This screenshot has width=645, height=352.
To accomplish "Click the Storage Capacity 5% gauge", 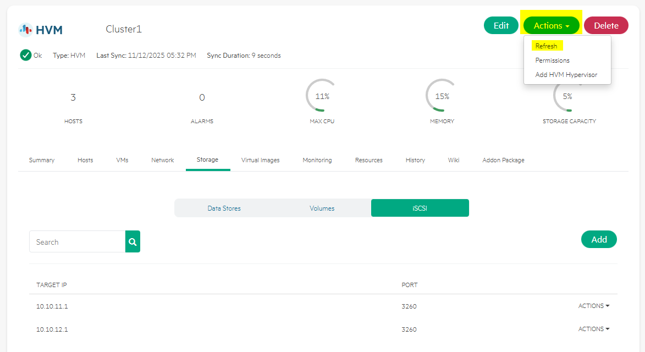I will 567,96.
